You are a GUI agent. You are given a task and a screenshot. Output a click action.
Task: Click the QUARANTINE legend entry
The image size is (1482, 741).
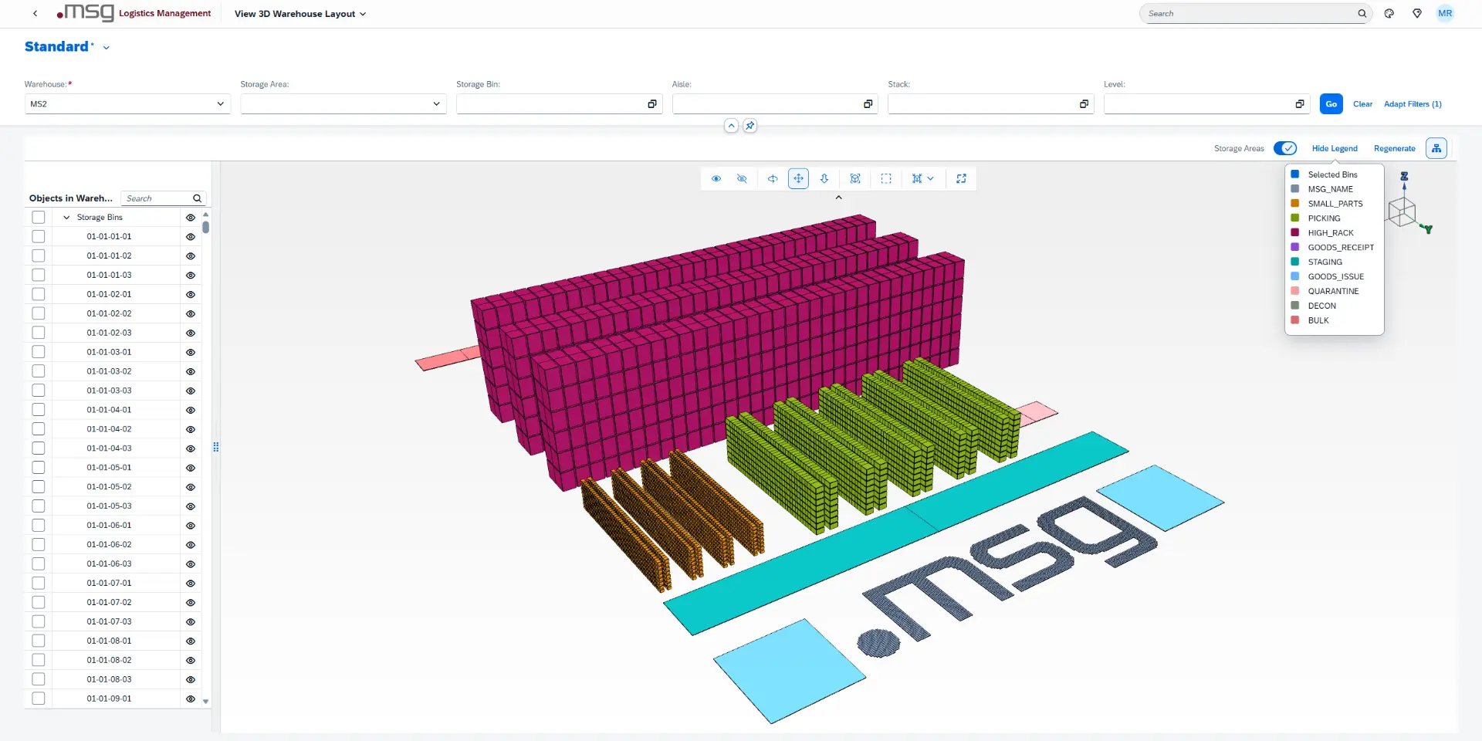(x=1333, y=291)
